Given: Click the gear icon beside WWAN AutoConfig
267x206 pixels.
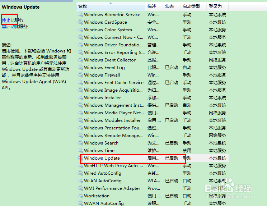Looking at the screenshot, I should click(x=80, y=203).
